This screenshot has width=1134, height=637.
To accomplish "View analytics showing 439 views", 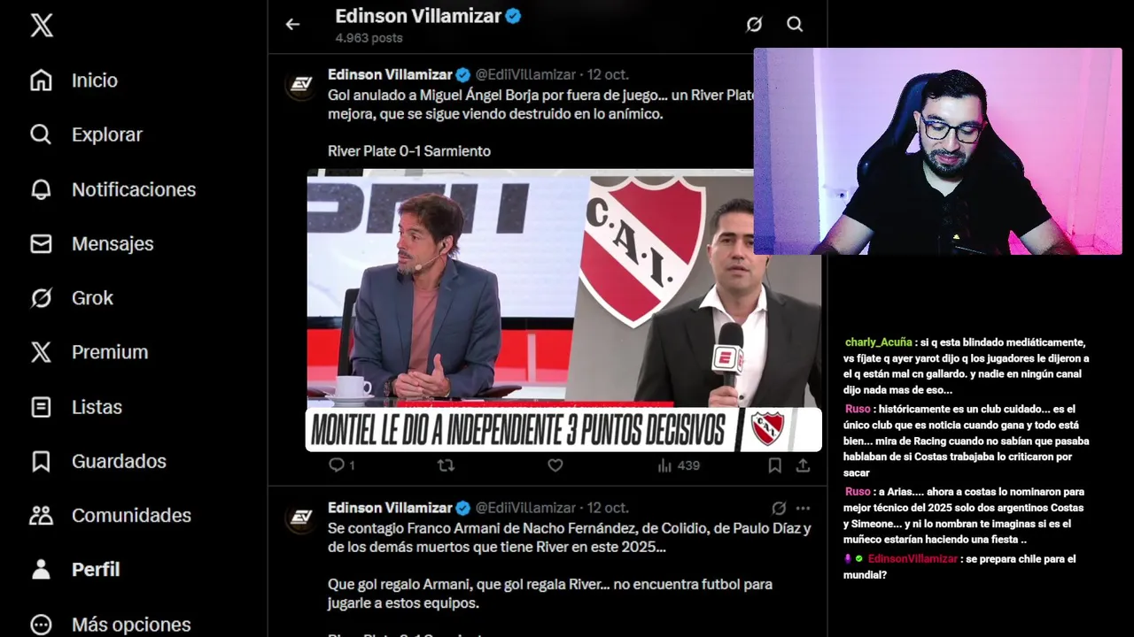I will (679, 465).
